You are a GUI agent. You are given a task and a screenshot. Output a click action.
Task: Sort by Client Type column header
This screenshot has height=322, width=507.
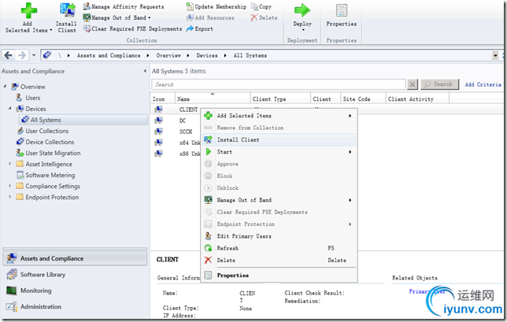click(280, 98)
